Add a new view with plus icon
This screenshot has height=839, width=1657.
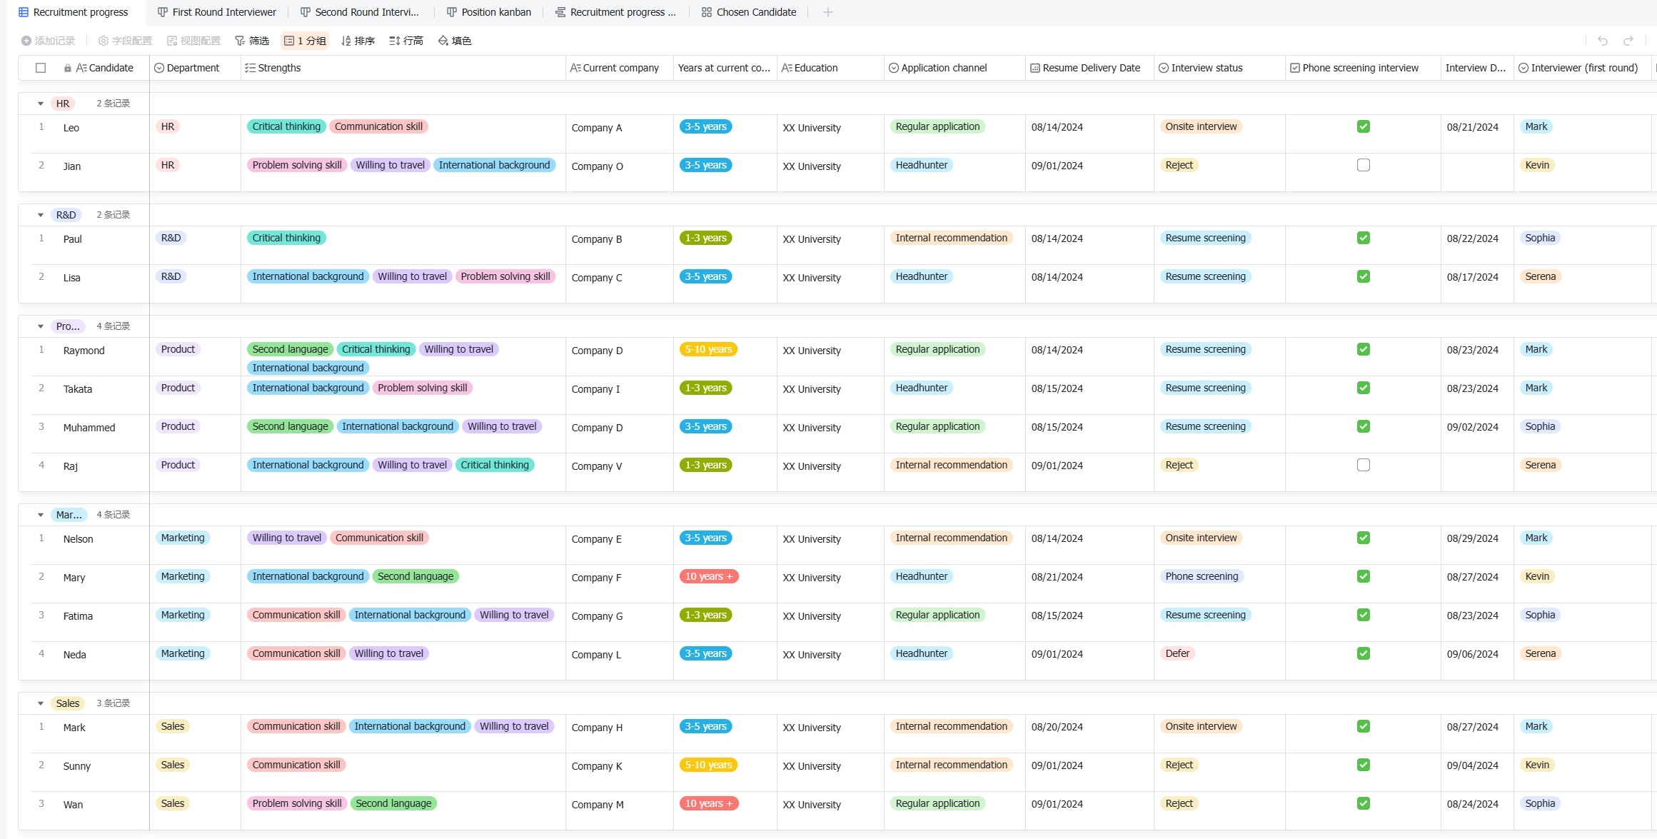(x=828, y=12)
